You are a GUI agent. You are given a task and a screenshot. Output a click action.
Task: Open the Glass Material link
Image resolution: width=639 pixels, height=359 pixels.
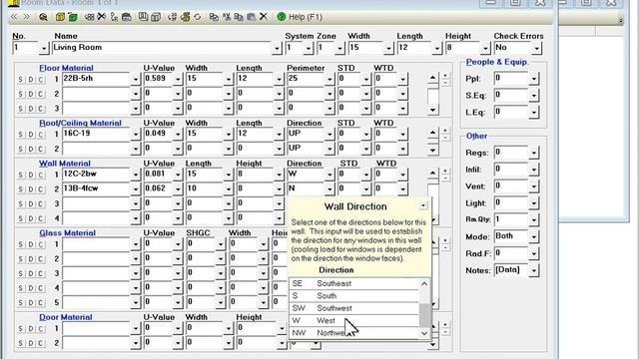[67, 232]
